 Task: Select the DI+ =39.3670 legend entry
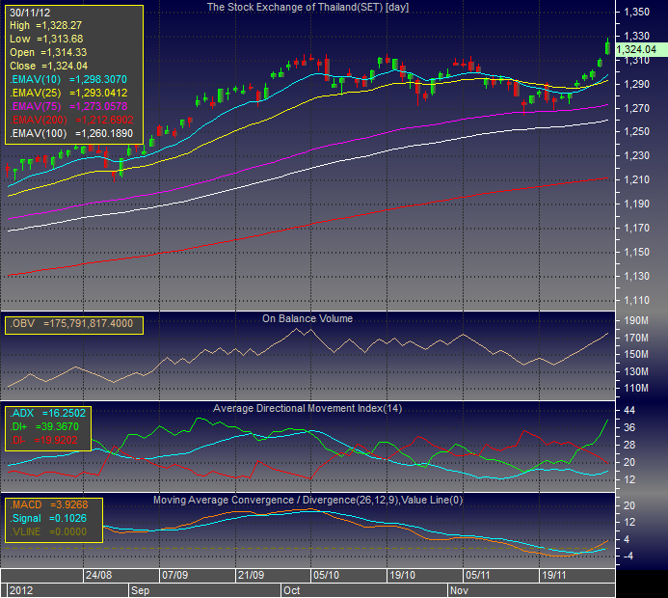tap(44, 426)
